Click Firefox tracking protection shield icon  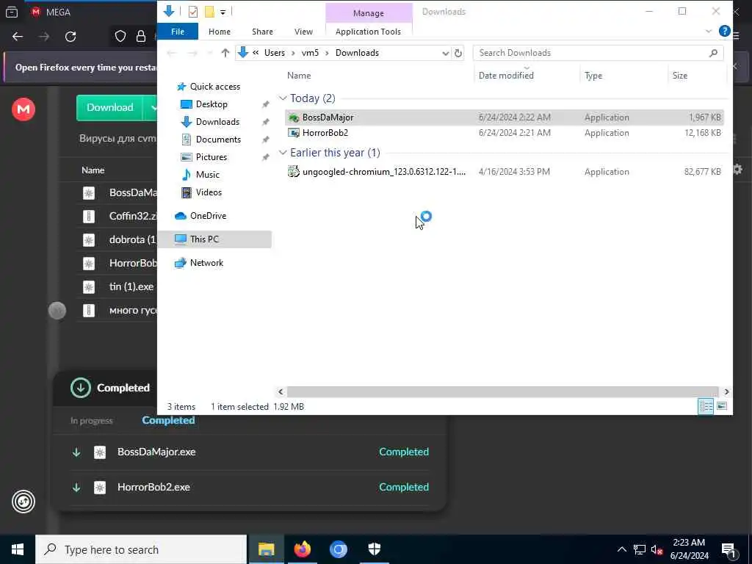tap(120, 37)
